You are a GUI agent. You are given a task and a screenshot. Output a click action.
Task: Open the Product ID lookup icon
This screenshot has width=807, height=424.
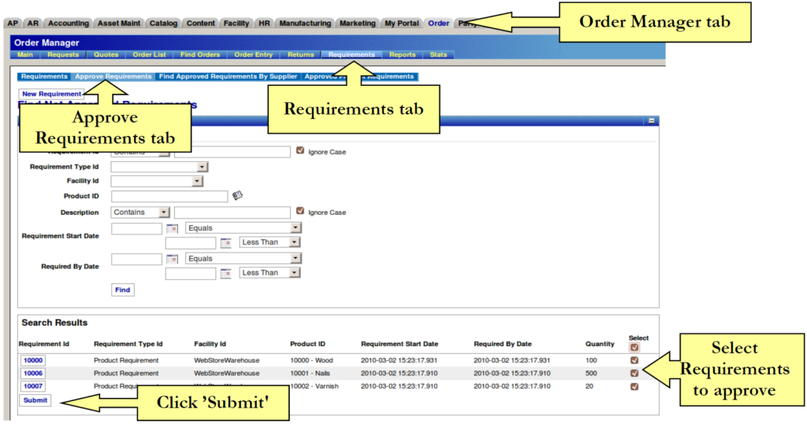click(237, 196)
